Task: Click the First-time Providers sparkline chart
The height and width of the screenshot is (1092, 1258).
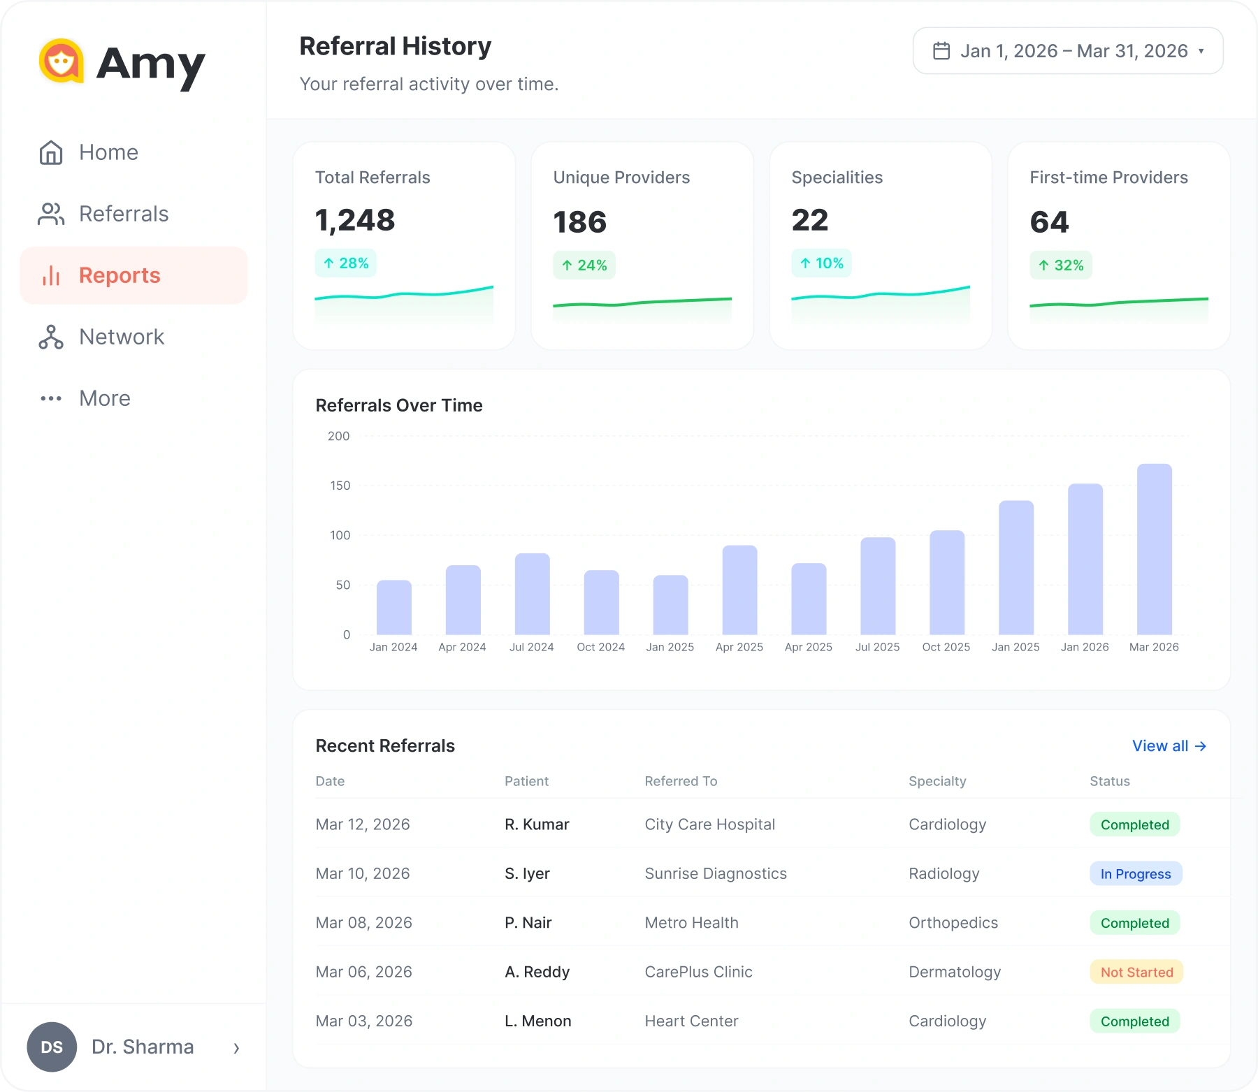Action: [1119, 310]
